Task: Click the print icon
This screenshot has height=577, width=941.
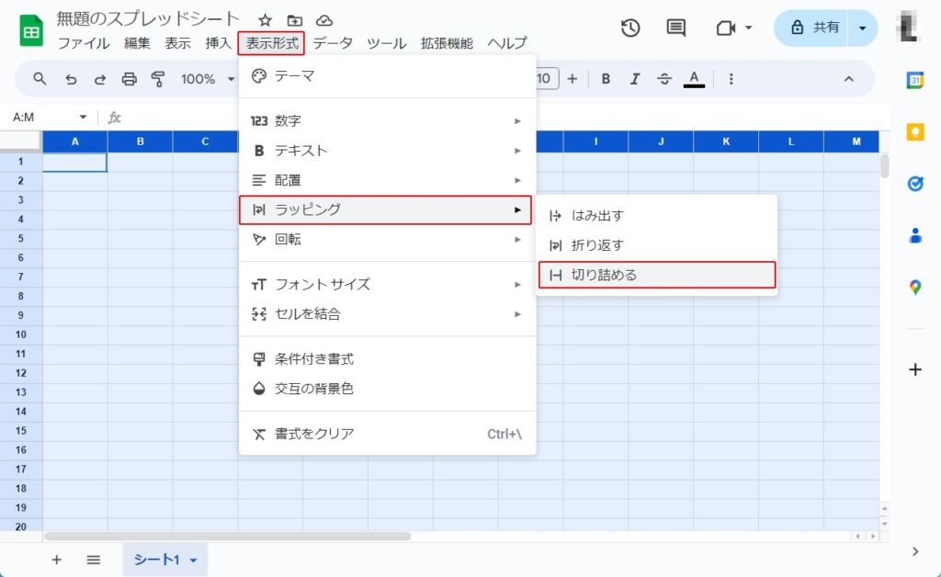Action: tap(129, 79)
